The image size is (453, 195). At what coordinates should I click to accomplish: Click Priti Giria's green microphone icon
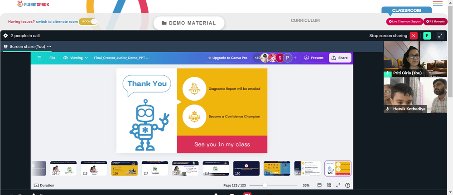(x=388, y=73)
